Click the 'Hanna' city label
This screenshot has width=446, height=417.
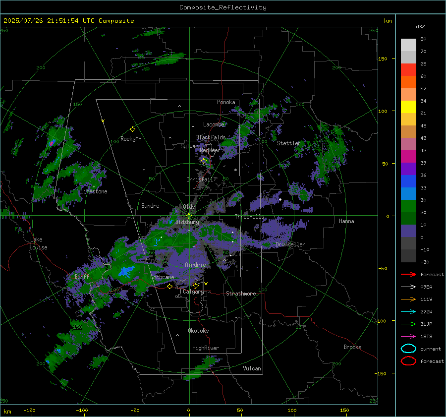[x=346, y=221]
